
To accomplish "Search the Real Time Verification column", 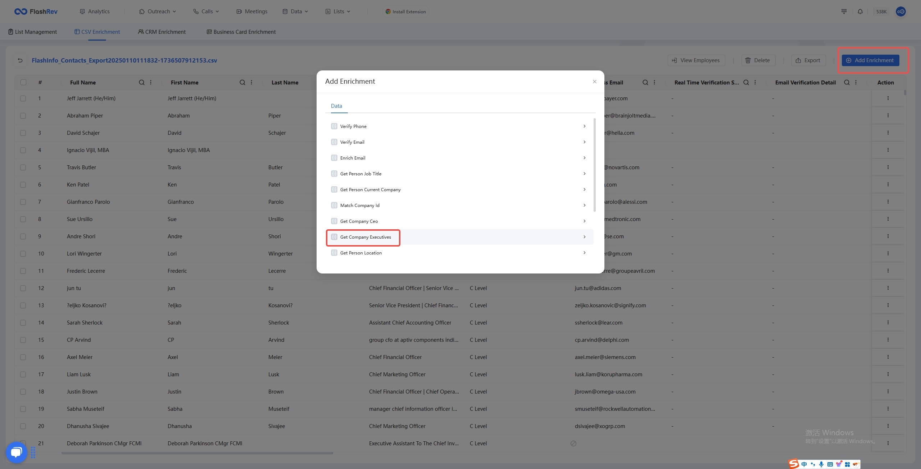I will [x=746, y=82].
